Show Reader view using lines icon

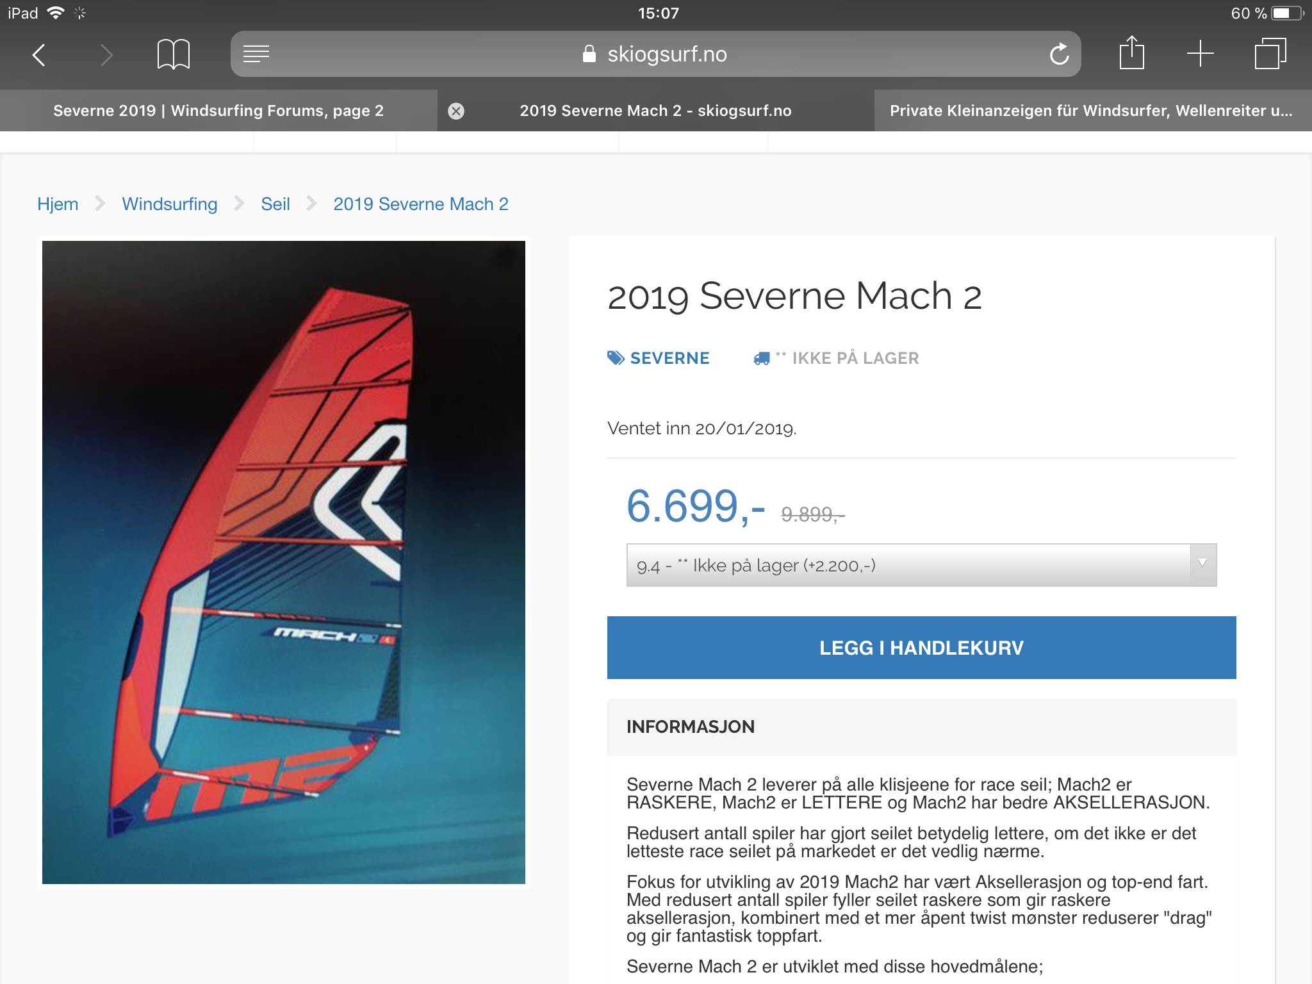click(256, 54)
